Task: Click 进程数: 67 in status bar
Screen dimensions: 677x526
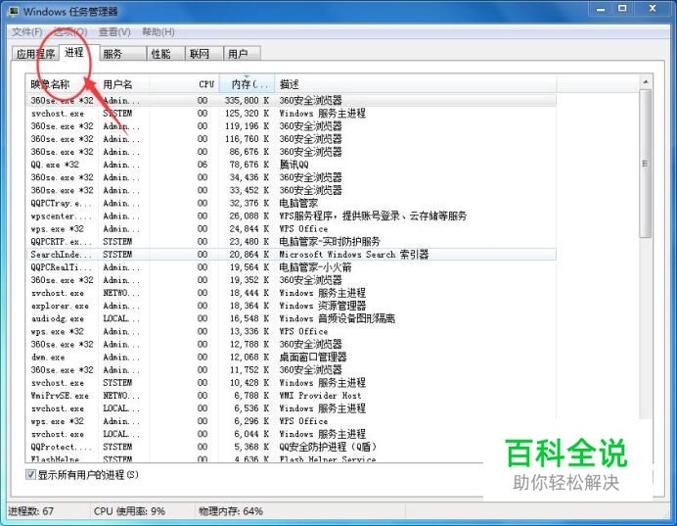Action: tap(30, 511)
